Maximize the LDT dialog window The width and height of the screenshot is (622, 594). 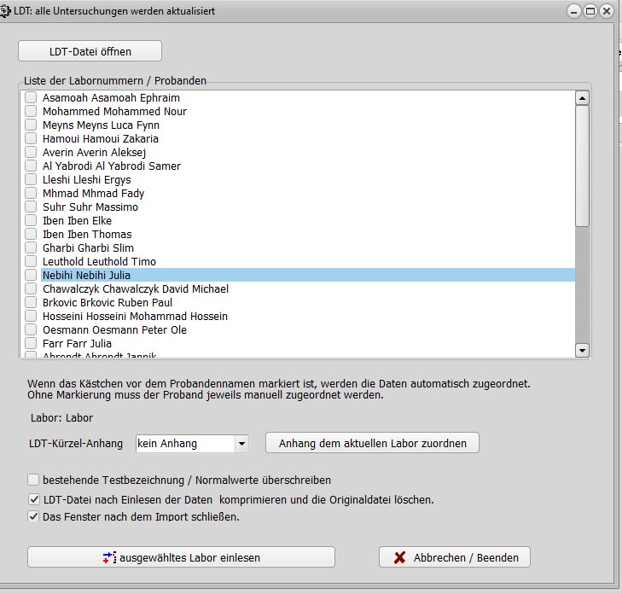(x=590, y=11)
